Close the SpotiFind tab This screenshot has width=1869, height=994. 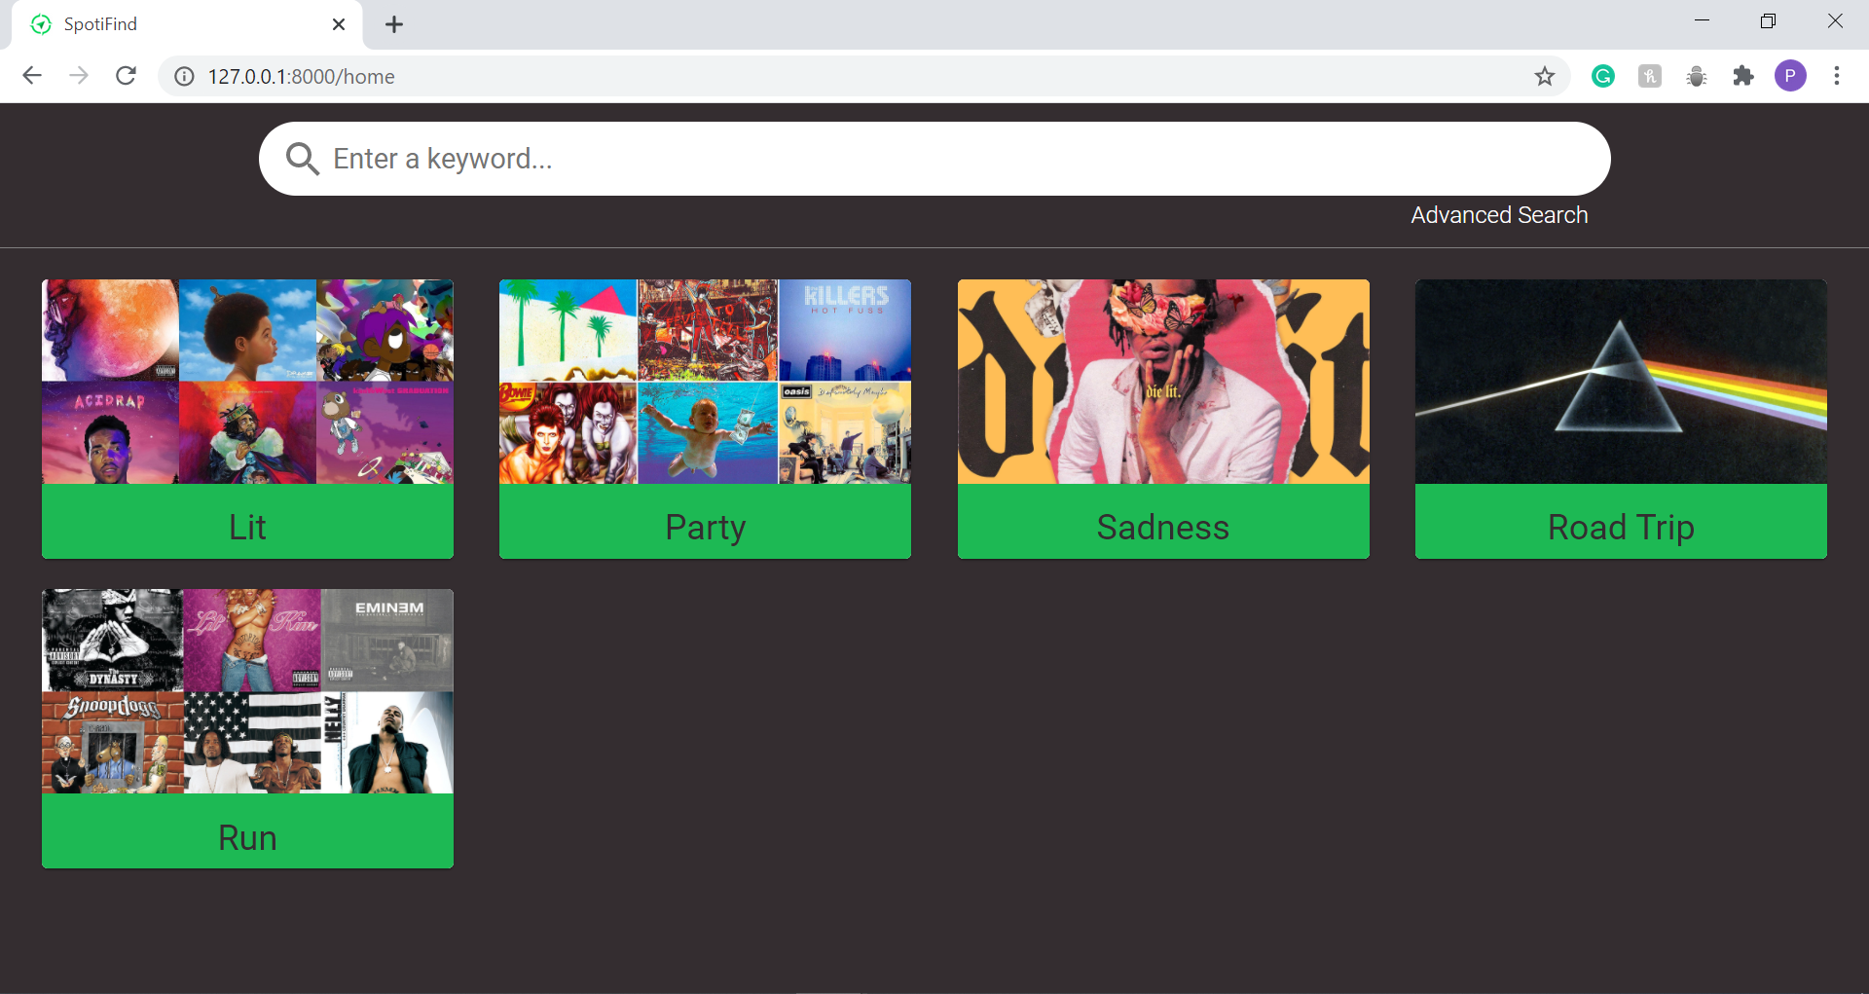(x=339, y=24)
